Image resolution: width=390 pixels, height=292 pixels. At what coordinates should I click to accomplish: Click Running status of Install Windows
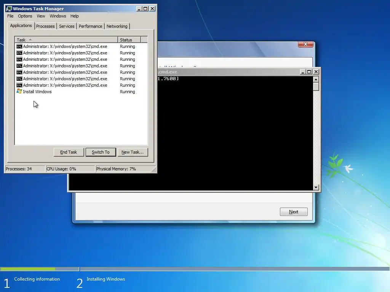point(127,92)
